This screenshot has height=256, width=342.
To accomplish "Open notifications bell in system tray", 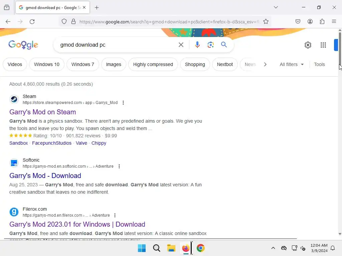I will [x=333, y=248].
